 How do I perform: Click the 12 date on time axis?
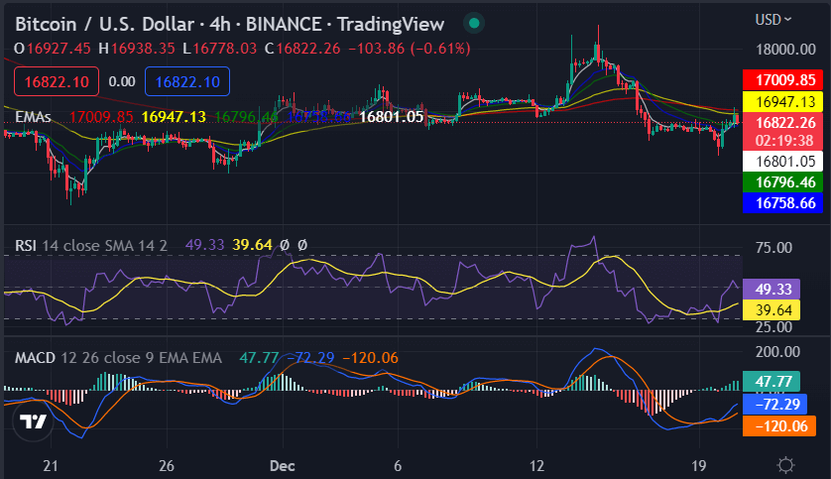pos(536,466)
